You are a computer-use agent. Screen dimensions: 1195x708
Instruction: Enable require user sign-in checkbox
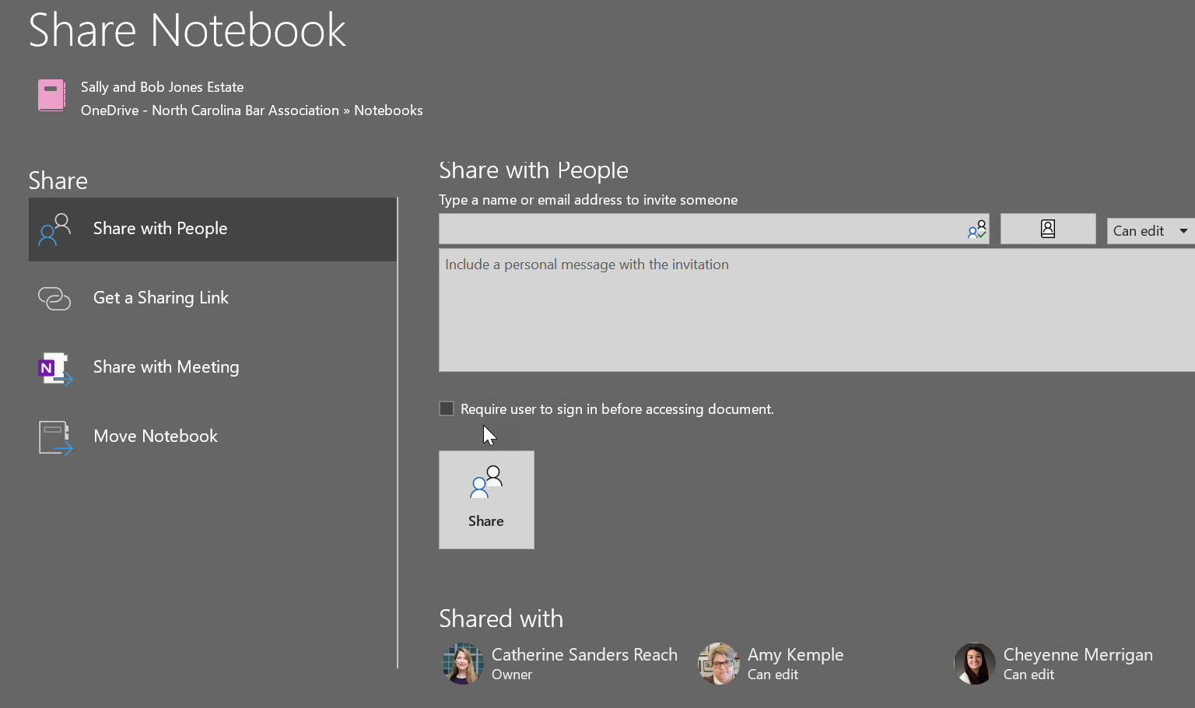pyautogui.click(x=447, y=408)
